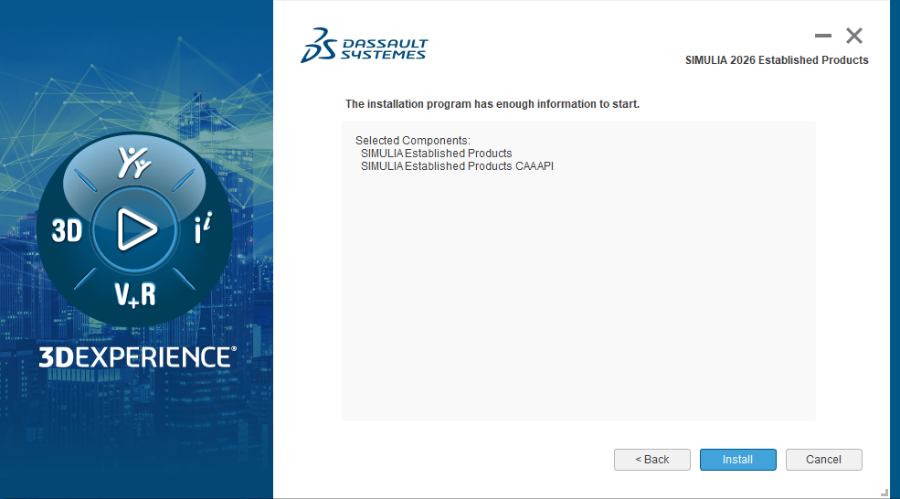Go back with the Back button

tap(651, 459)
